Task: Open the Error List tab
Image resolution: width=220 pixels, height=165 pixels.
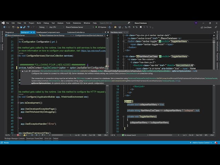Action: 48,139
